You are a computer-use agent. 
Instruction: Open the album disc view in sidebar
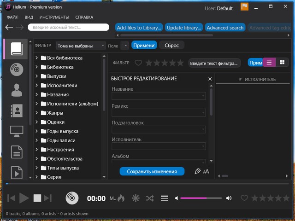17,70
